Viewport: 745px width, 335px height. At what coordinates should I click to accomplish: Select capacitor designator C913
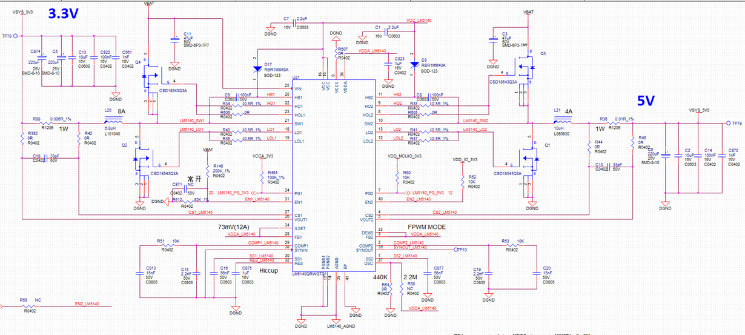click(152, 268)
